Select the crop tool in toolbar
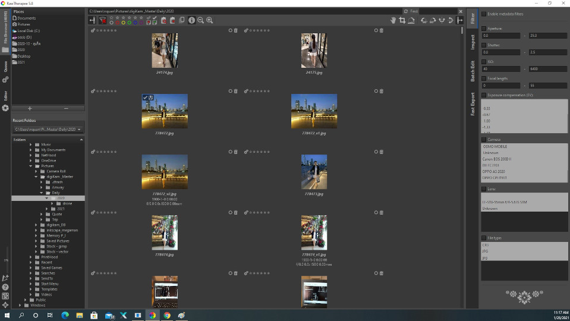570x321 pixels. [402, 20]
